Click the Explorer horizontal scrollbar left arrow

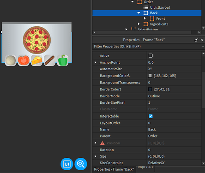[x=95, y=32]
